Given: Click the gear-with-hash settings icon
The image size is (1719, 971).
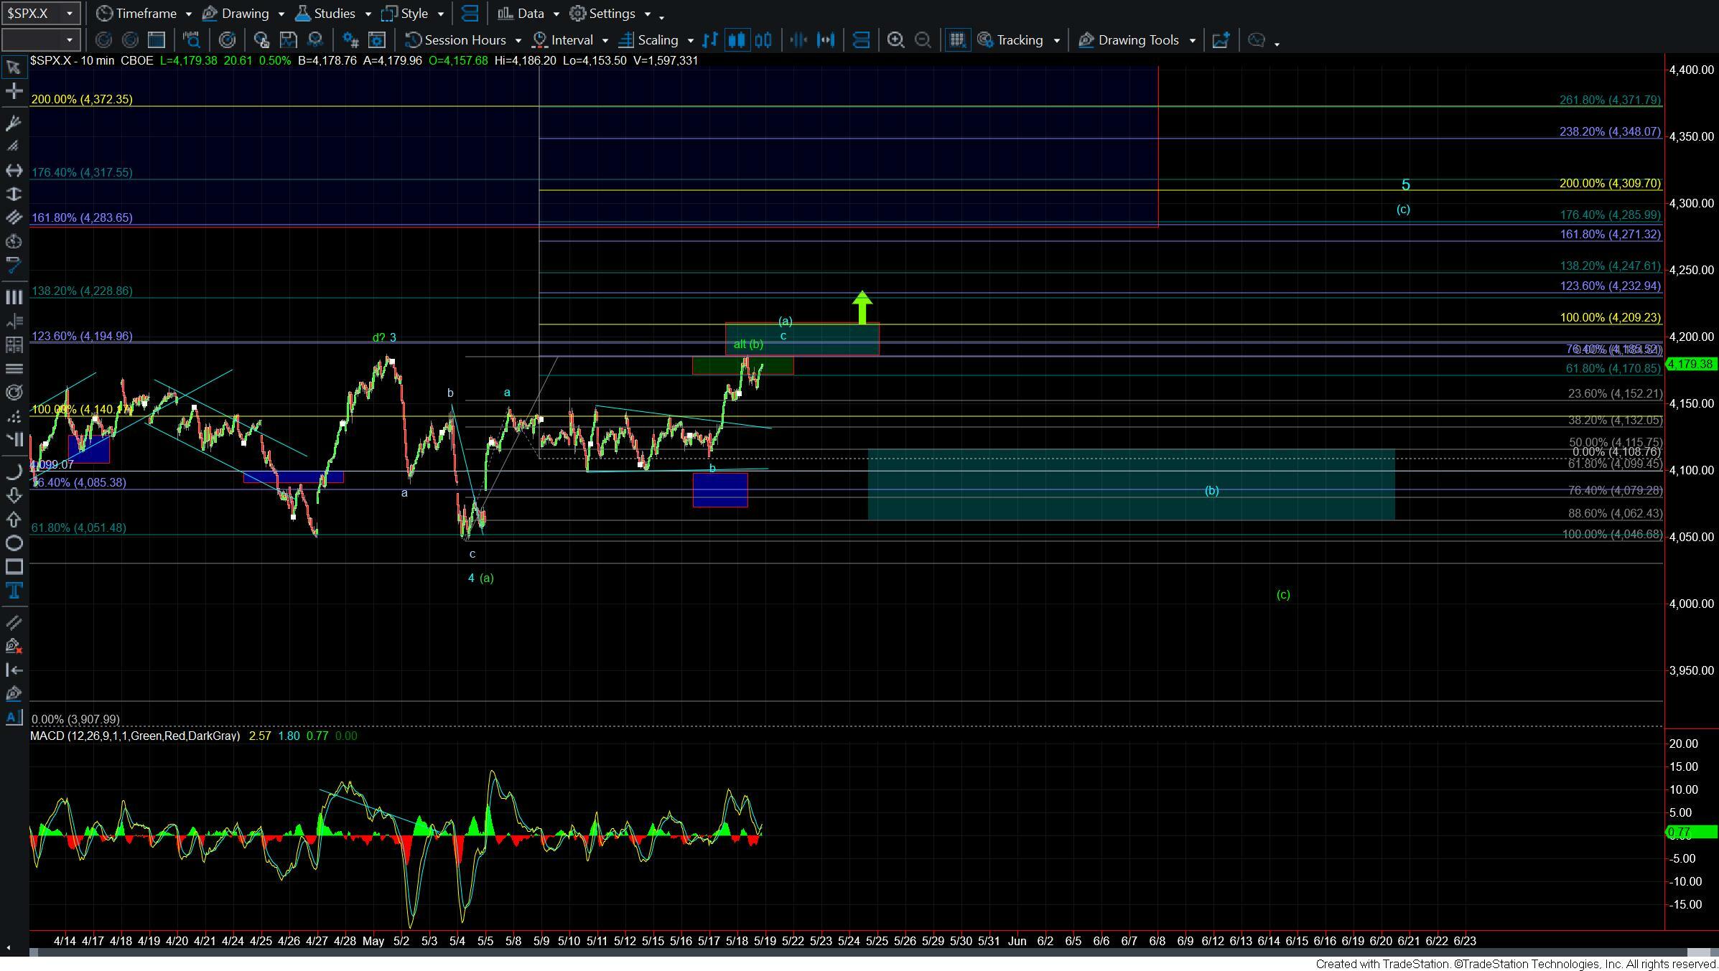Looking at the screenshot, I should click(350, 40).
